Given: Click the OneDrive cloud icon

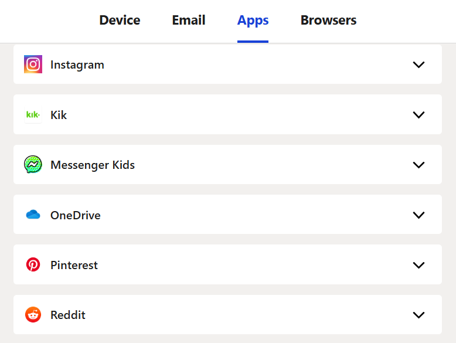Looking at the screenshot, I should (x=33, y=215).
